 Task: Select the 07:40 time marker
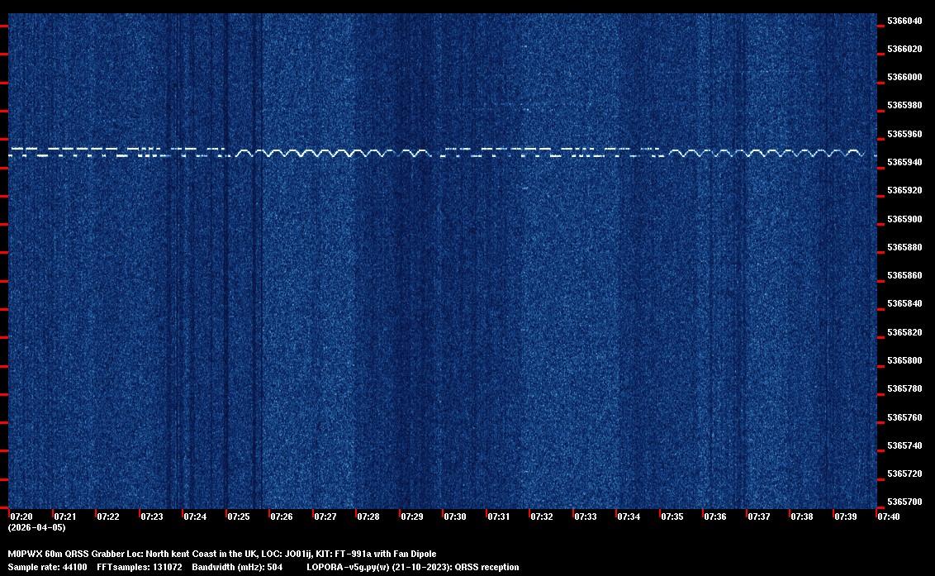[889, 516]
